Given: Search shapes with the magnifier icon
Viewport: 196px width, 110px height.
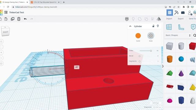Looking at the screenshot, I should (x=194, y=35).
